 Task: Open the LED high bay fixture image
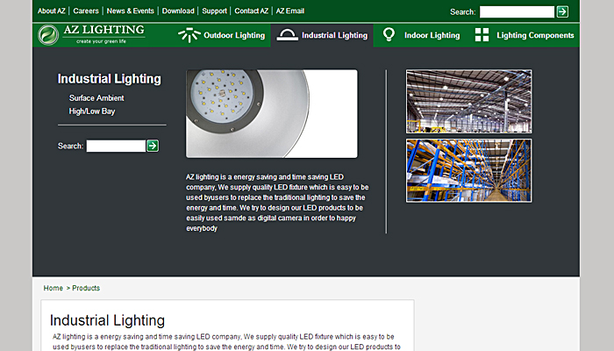pos(272,113)
